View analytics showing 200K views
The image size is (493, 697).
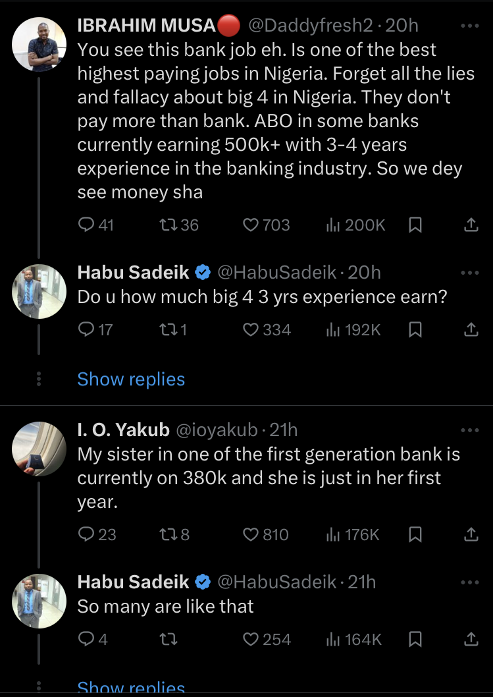click(355, 225)
